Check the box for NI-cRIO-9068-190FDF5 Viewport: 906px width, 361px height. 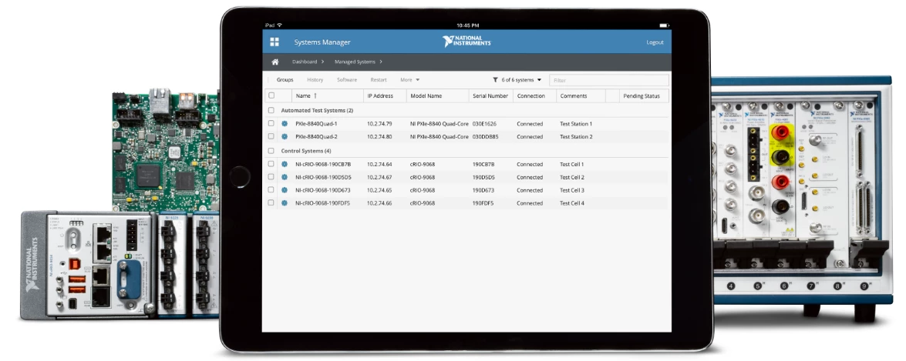point(271,203)
